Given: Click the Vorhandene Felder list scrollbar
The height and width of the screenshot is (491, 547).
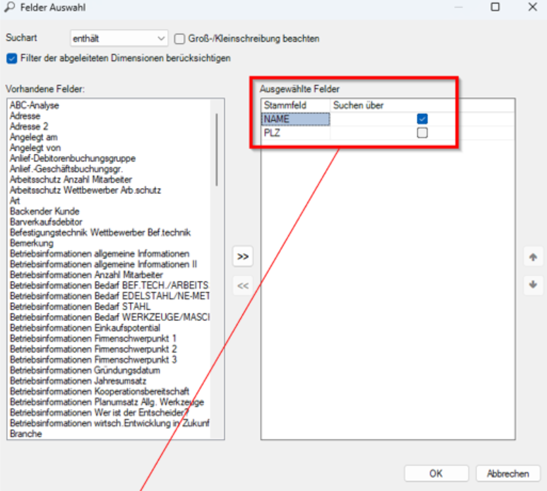Looking at the screenshot, I should pyautogui.click(x=216, y=149).
